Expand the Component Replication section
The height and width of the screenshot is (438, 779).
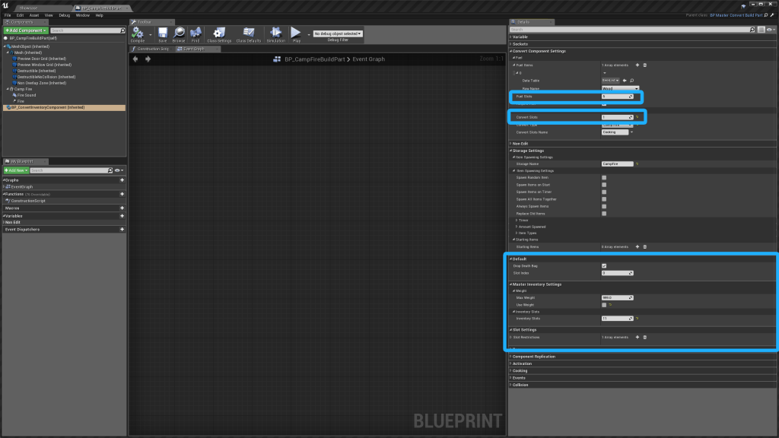[533, 356]
